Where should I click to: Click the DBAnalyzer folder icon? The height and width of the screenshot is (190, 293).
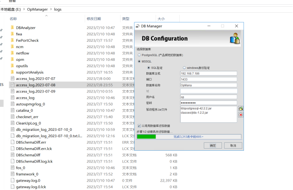click(12, 27)
